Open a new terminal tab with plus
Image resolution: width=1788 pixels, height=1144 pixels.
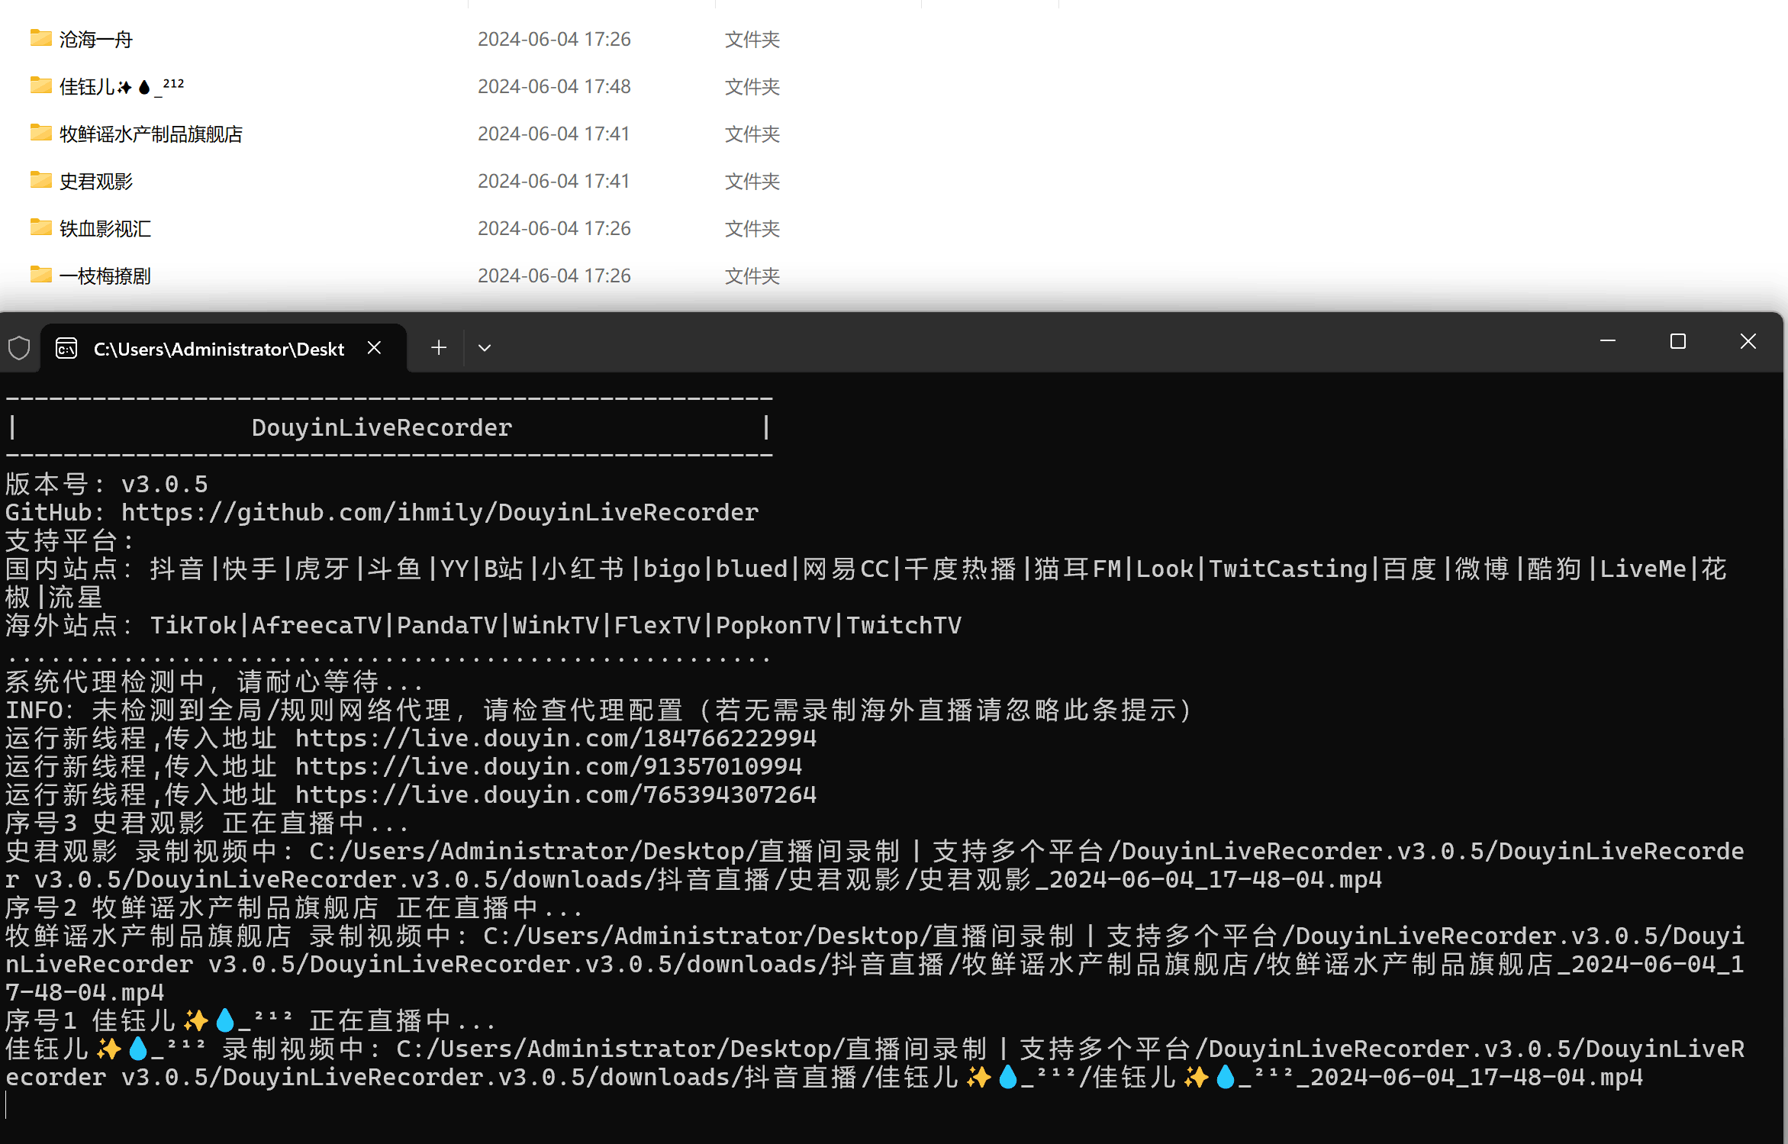click(x=439, y=348)
